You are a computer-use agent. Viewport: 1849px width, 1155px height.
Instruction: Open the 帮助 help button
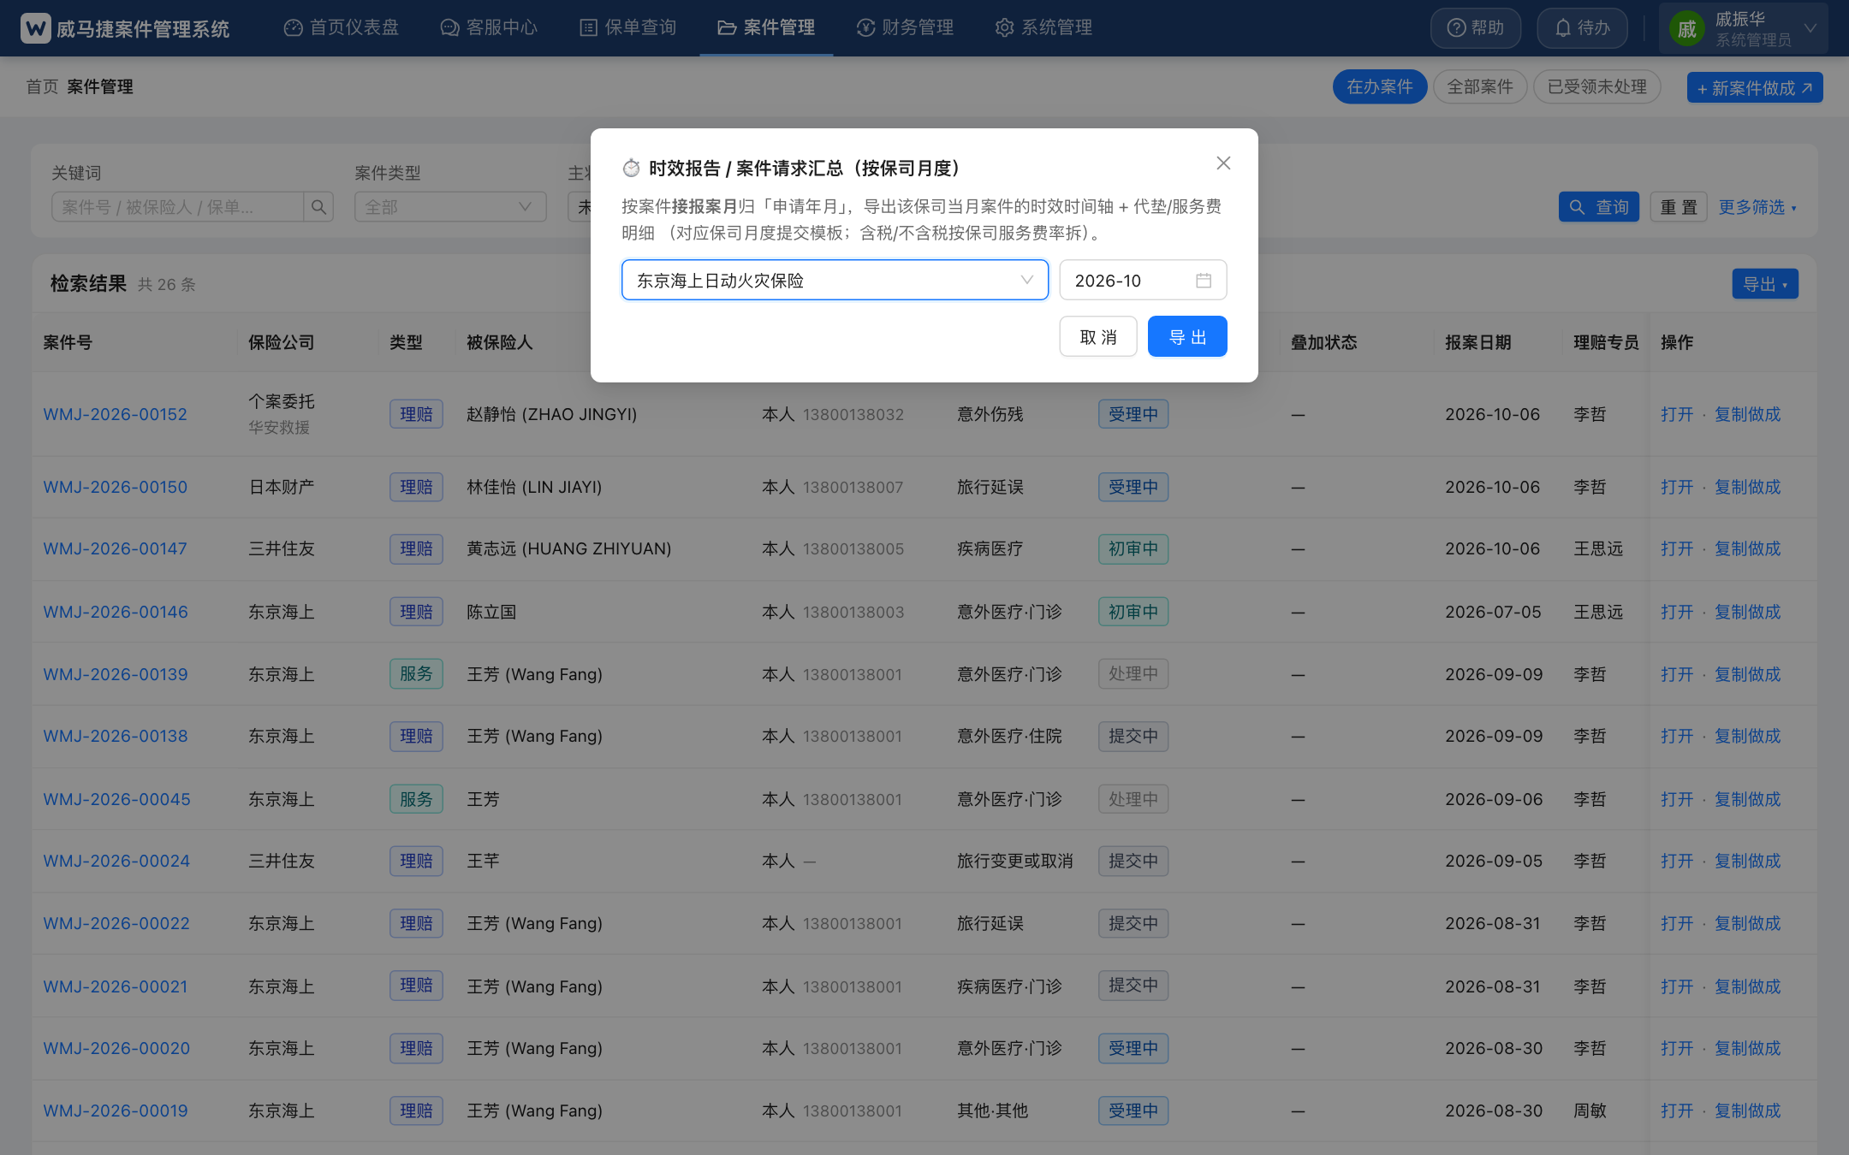tap(1476, 28)
